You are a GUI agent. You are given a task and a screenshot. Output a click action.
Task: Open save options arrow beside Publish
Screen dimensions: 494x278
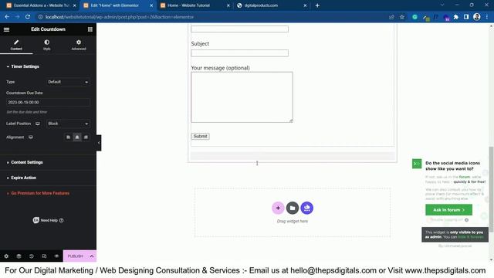tap(92, 256)
